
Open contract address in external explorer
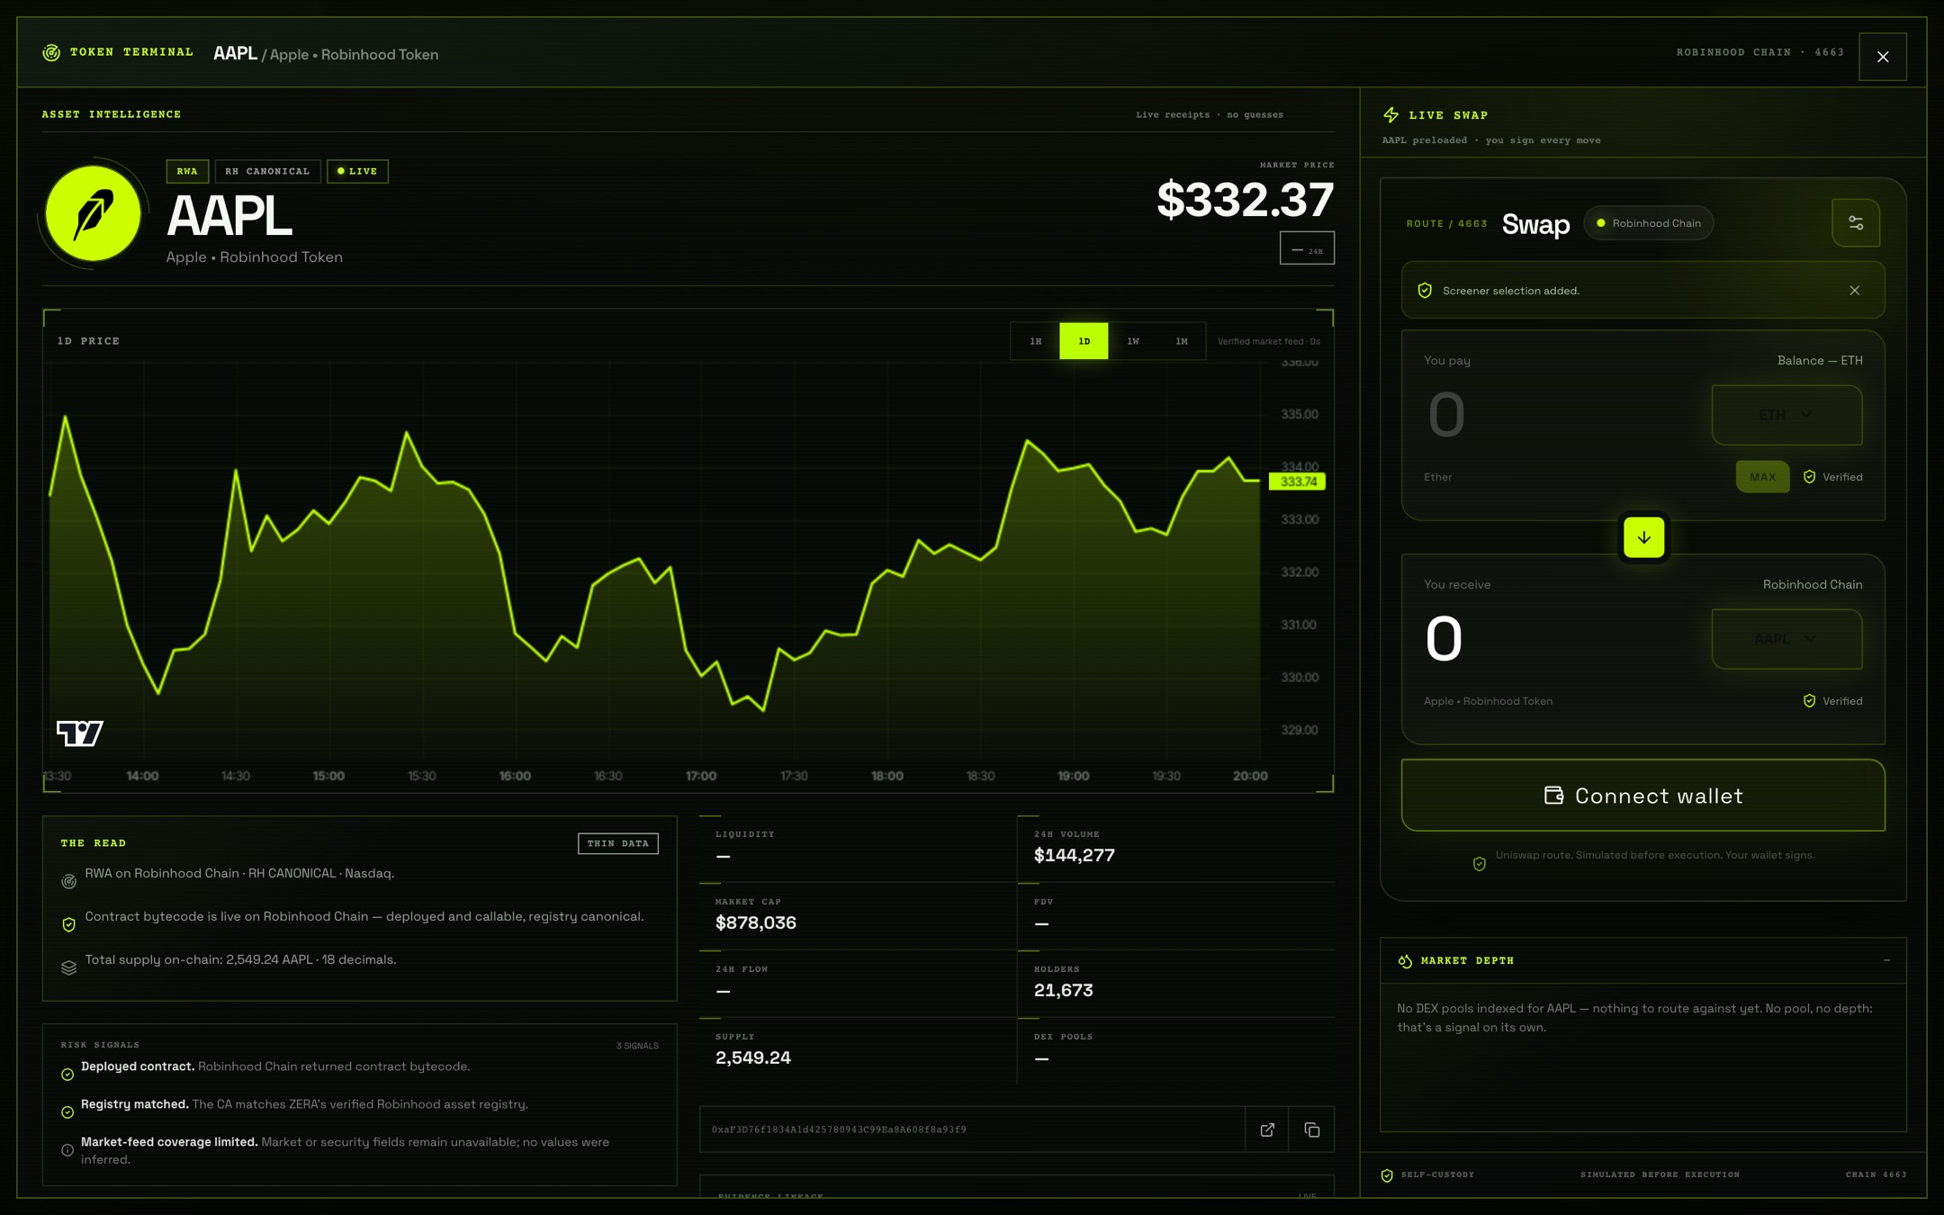1267,1129
